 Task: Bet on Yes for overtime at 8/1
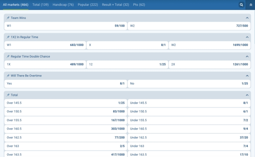[x=66, y=84]
